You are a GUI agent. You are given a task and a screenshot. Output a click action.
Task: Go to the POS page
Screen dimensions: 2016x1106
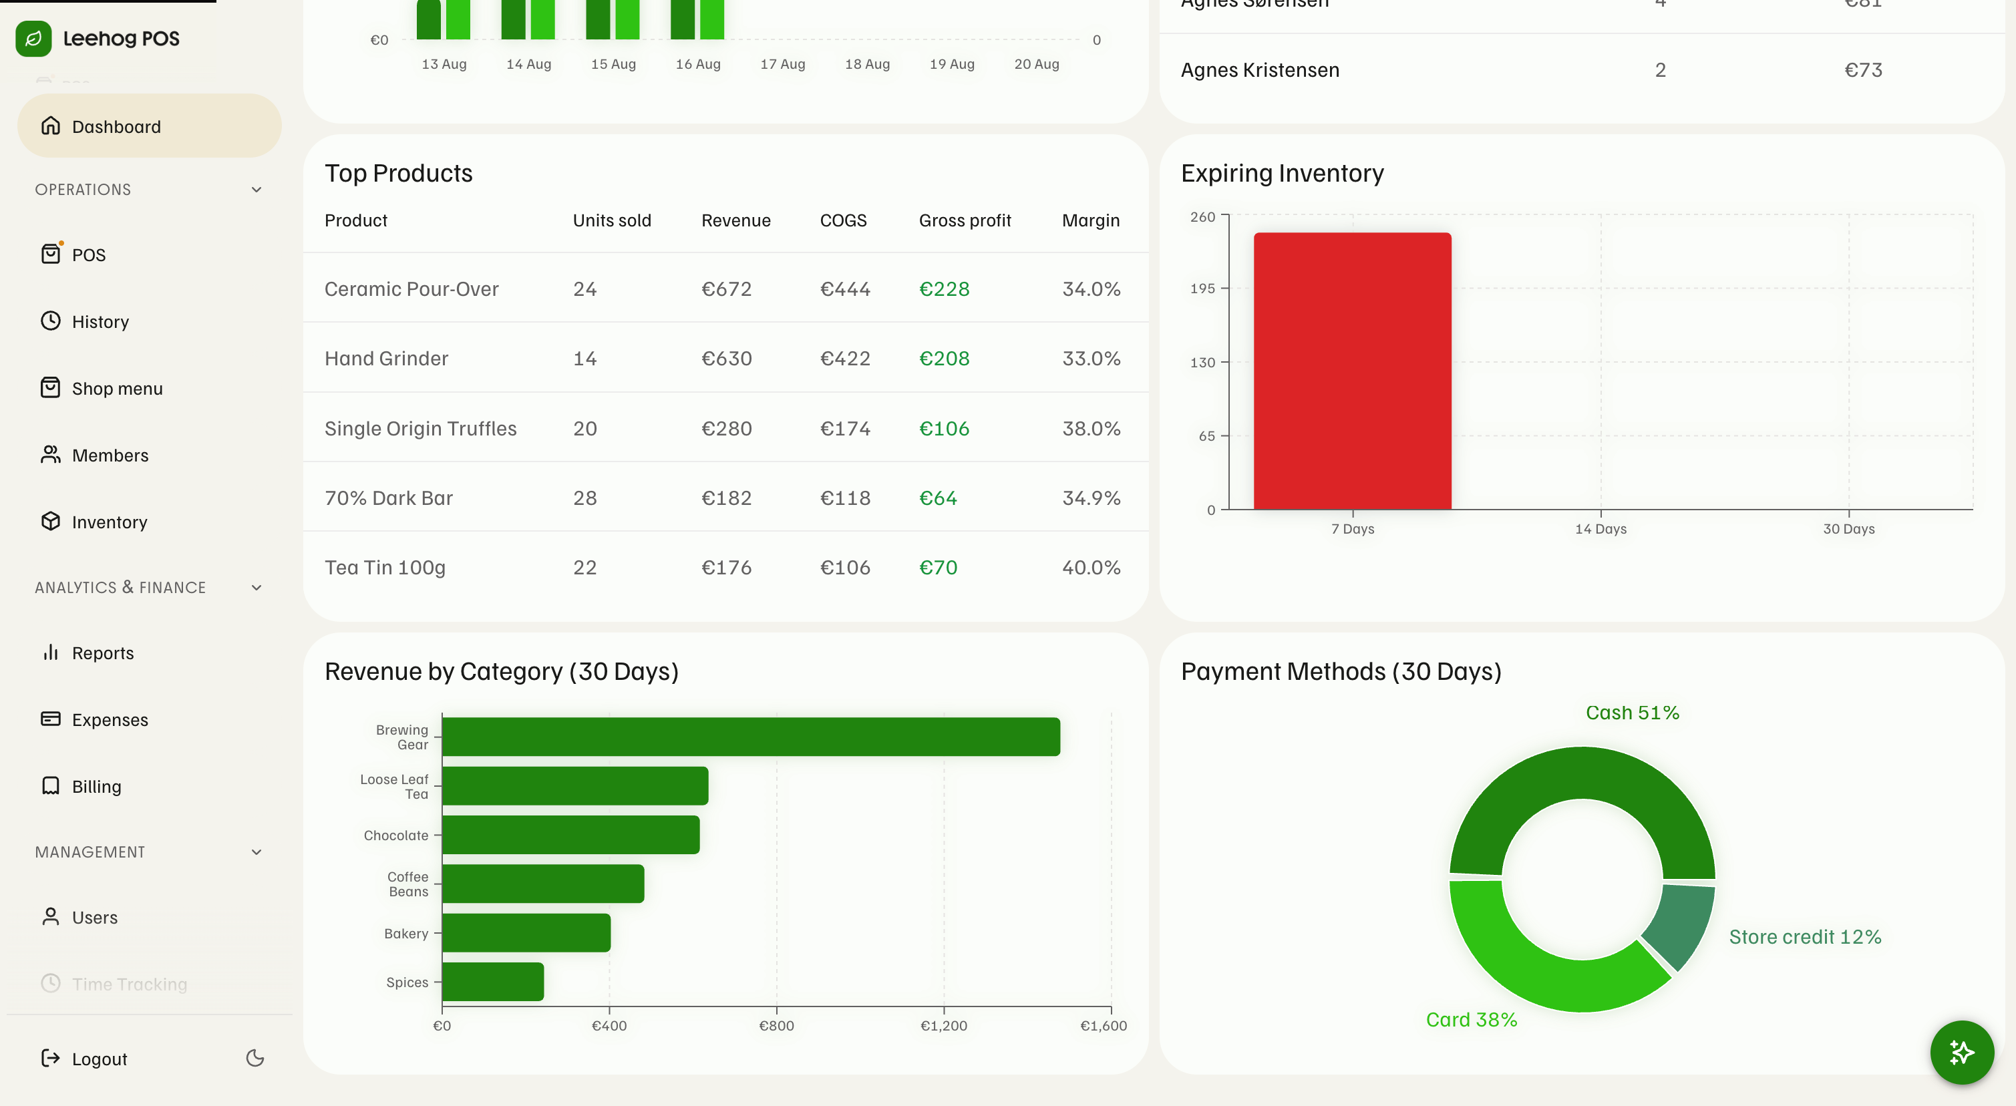pos(149,254)
